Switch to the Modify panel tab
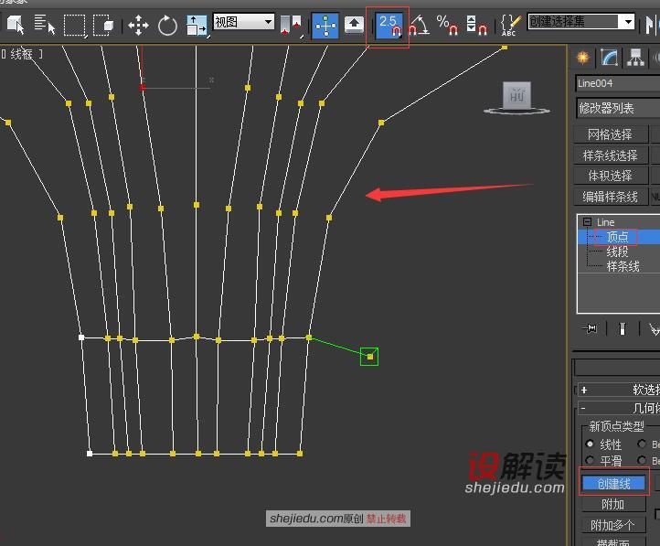The image size is (660, 546). tap(609, 59)
